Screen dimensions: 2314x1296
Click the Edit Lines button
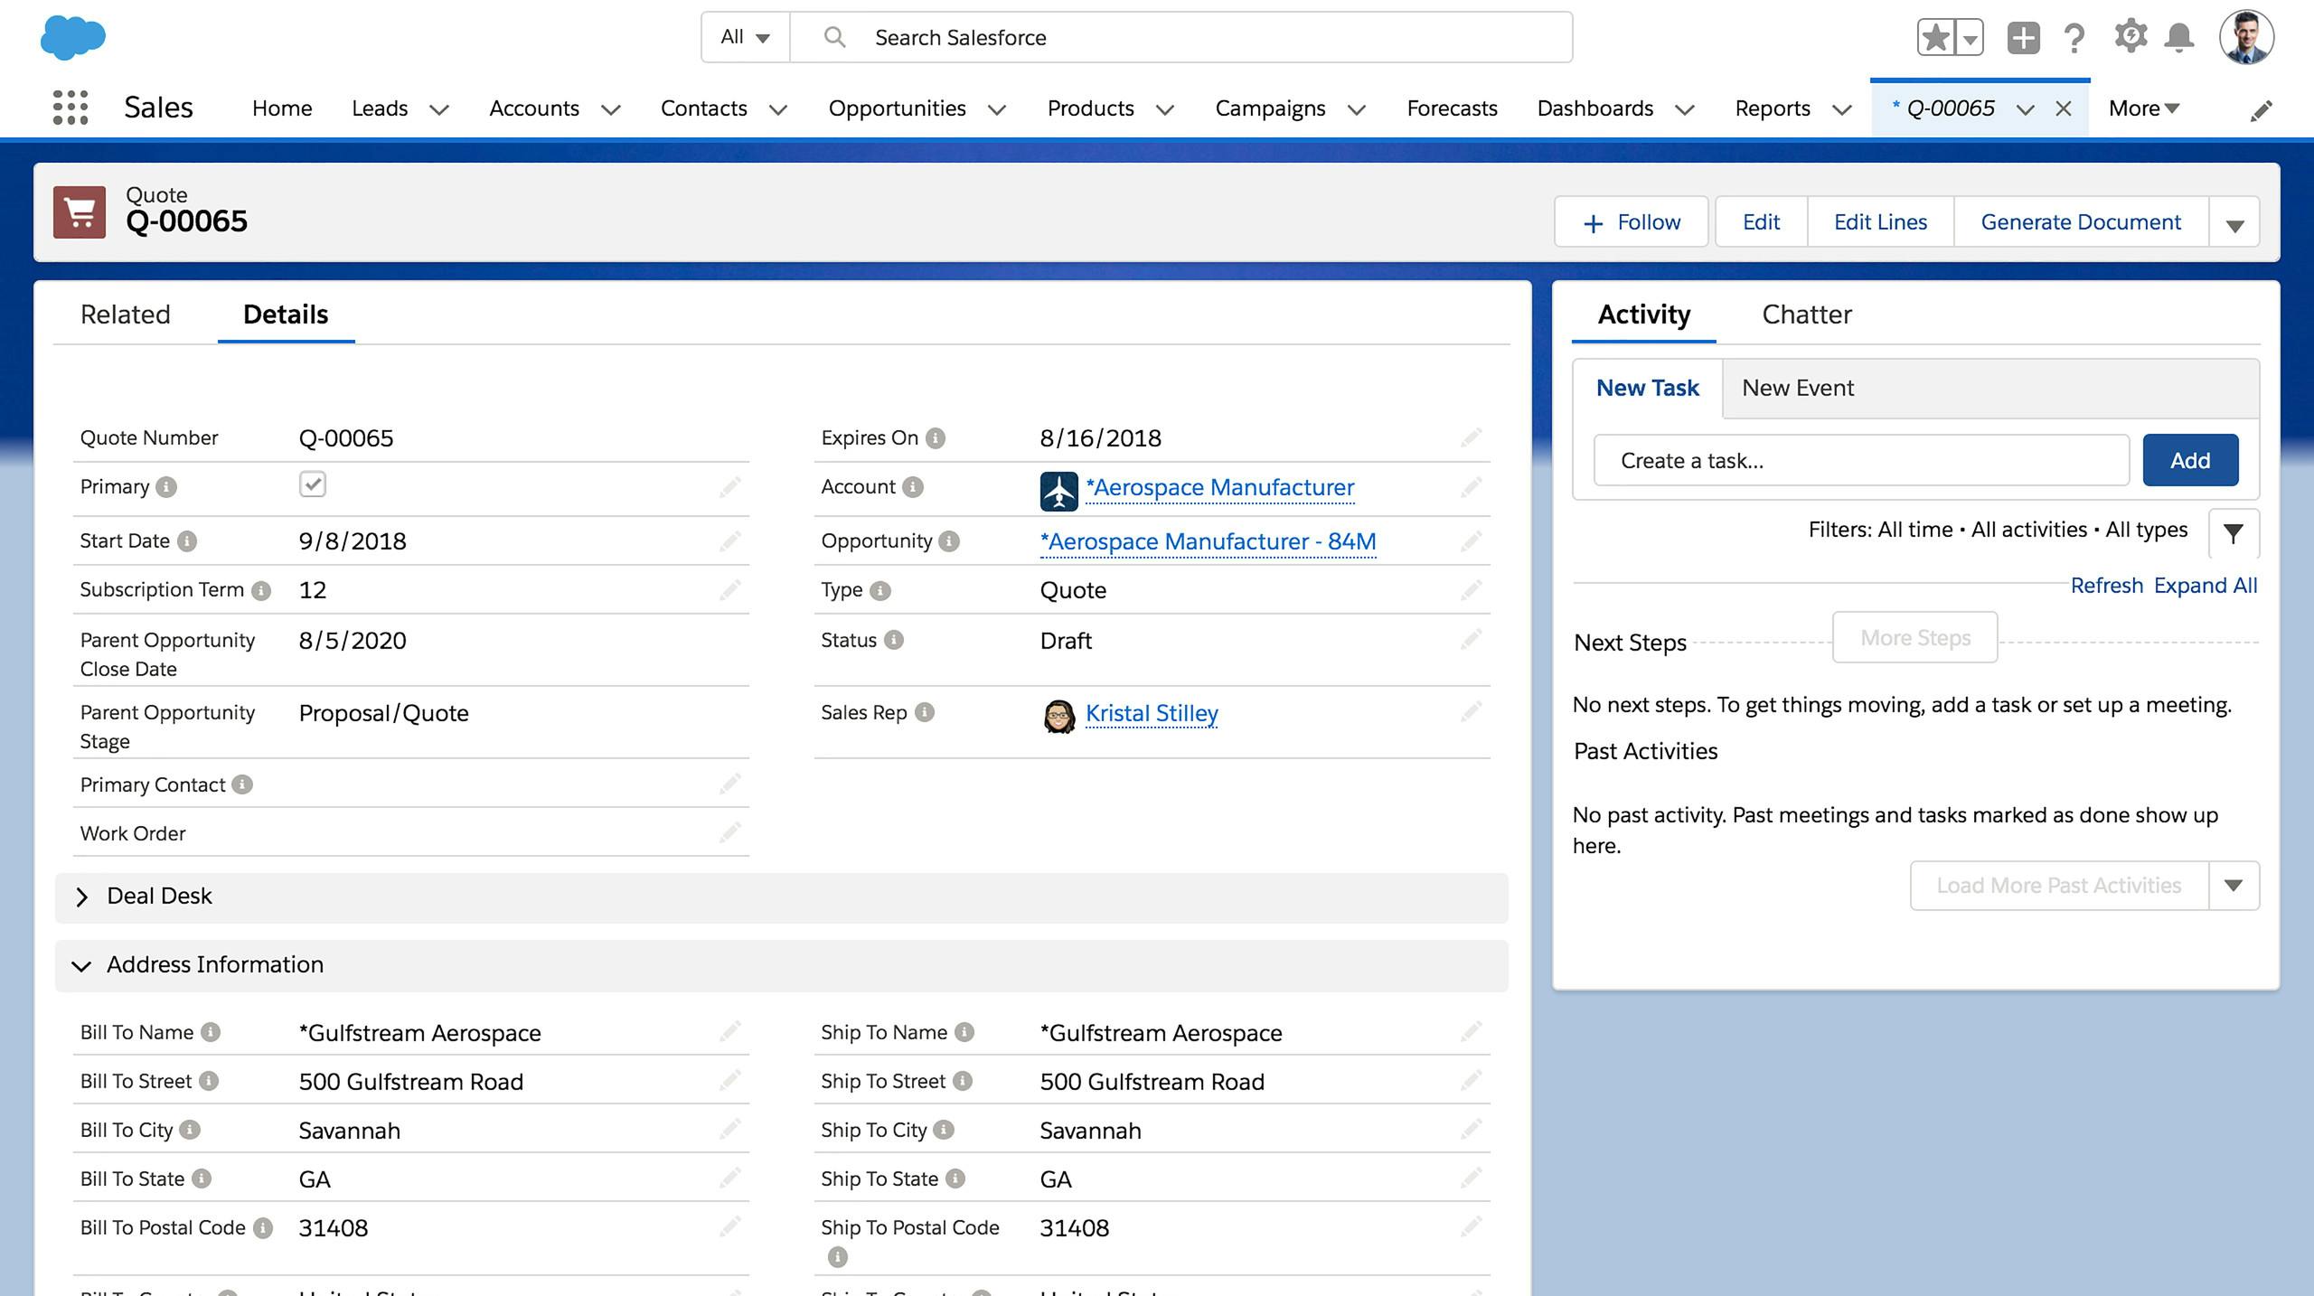(1880, 222)
